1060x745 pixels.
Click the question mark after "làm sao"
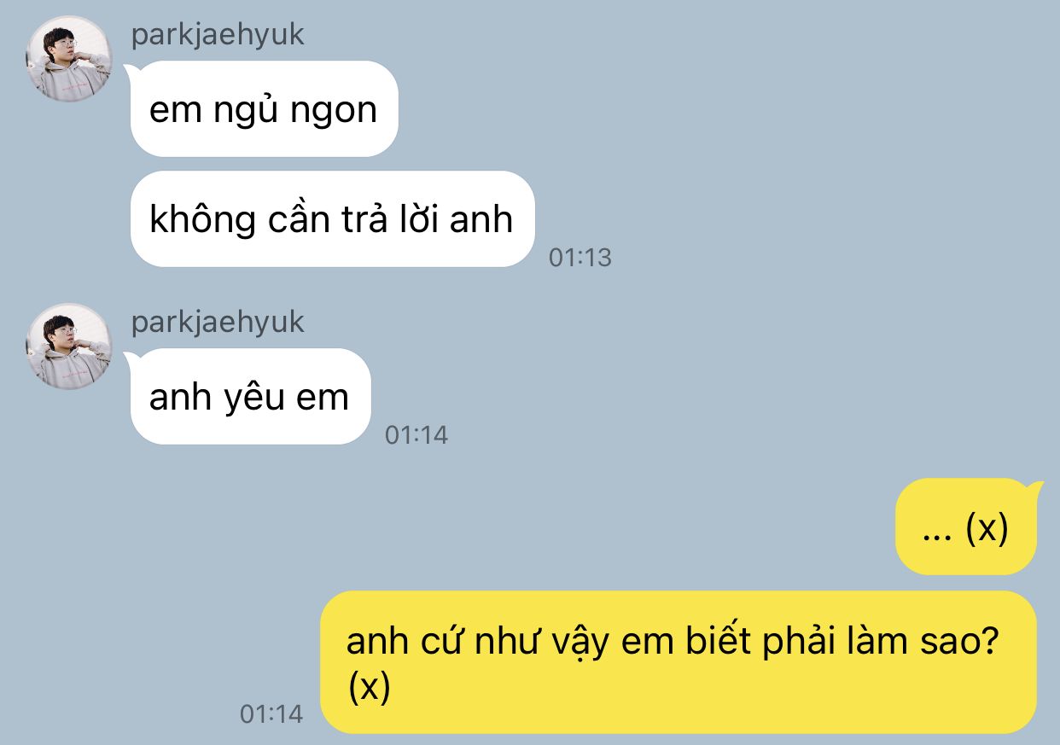pos(990,640)
